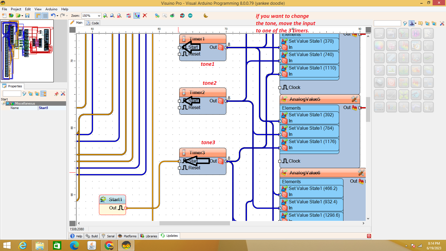Click the reset zoom magnifier with red X
Viewport: 446px width, 251px height.
(x=119, y=16)
